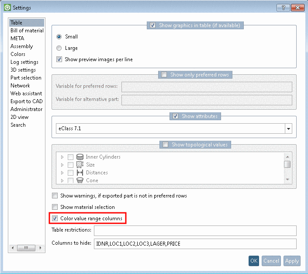Screen dimensions: 308x274
Task: Toggle Show graphics in table checkbox
Action: [152, 25]
